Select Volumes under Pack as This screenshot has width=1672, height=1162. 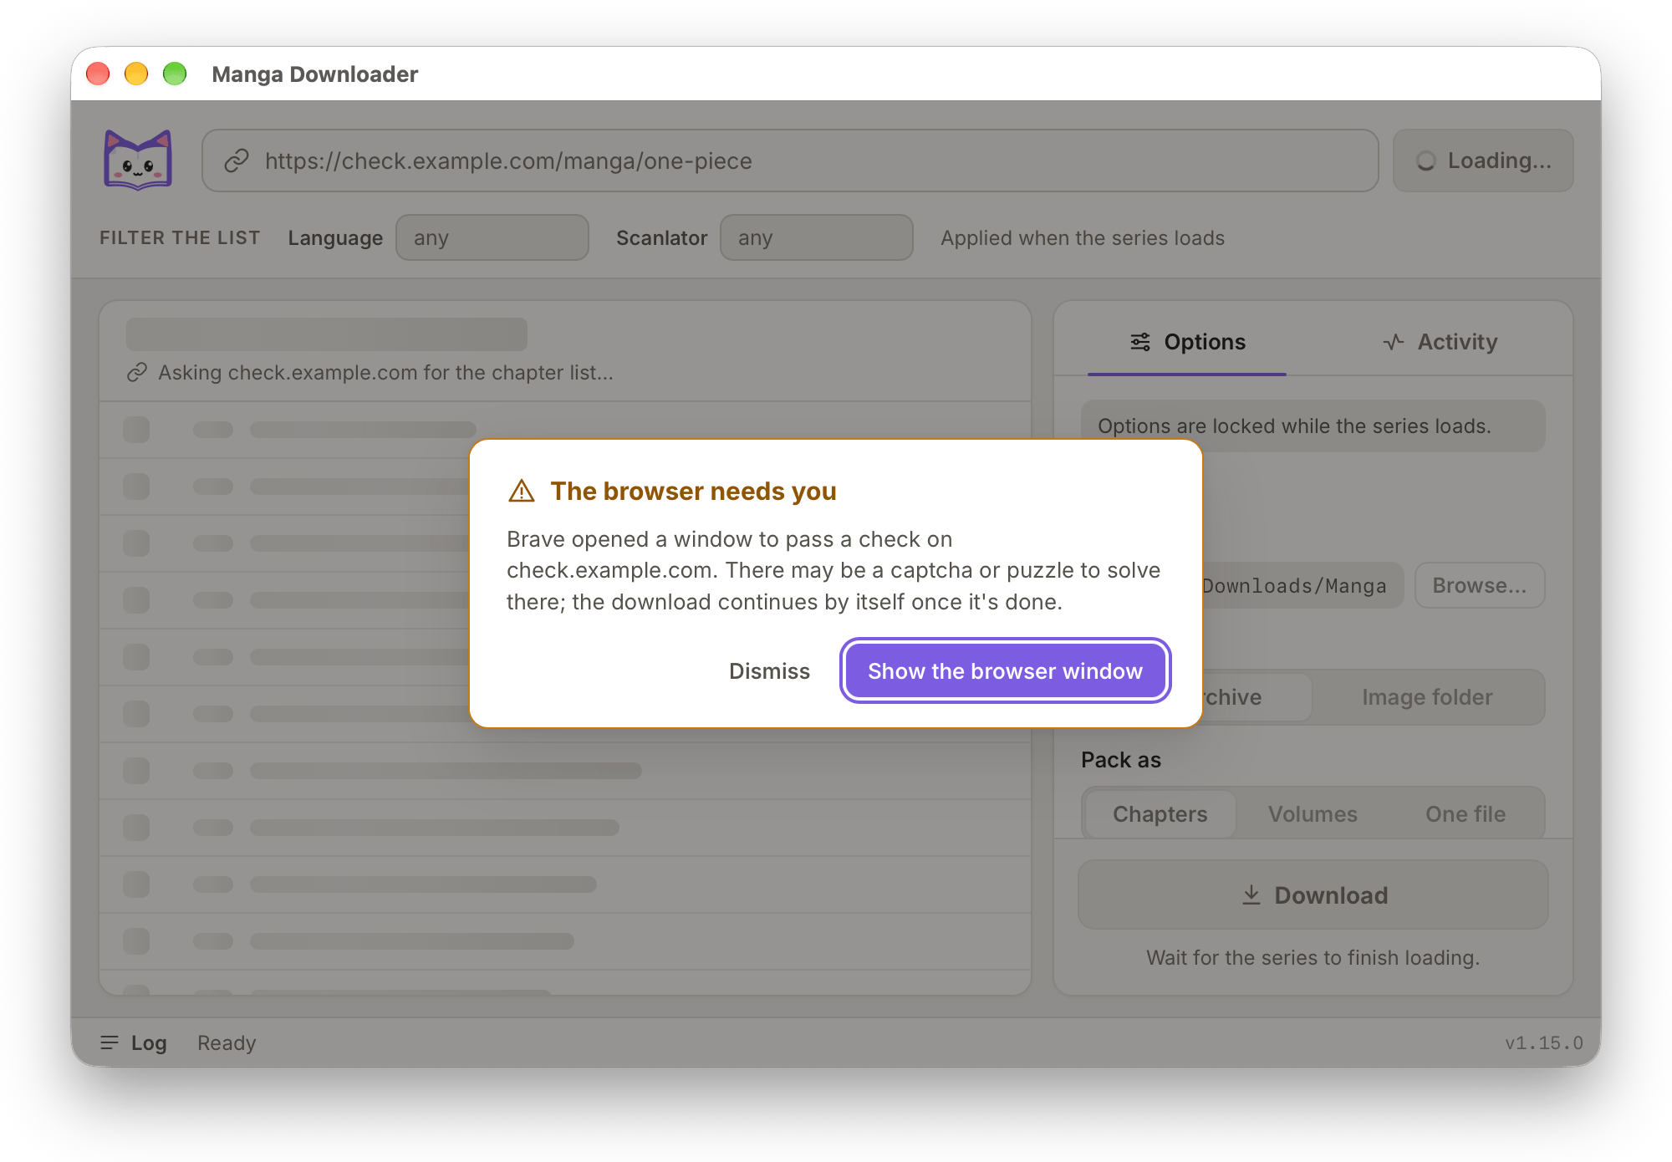point(1313,813)
